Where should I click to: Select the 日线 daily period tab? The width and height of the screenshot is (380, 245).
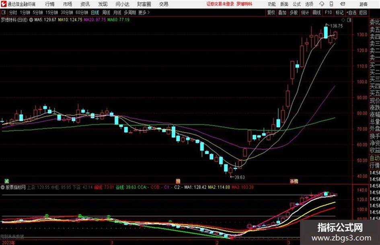[95, 12]
